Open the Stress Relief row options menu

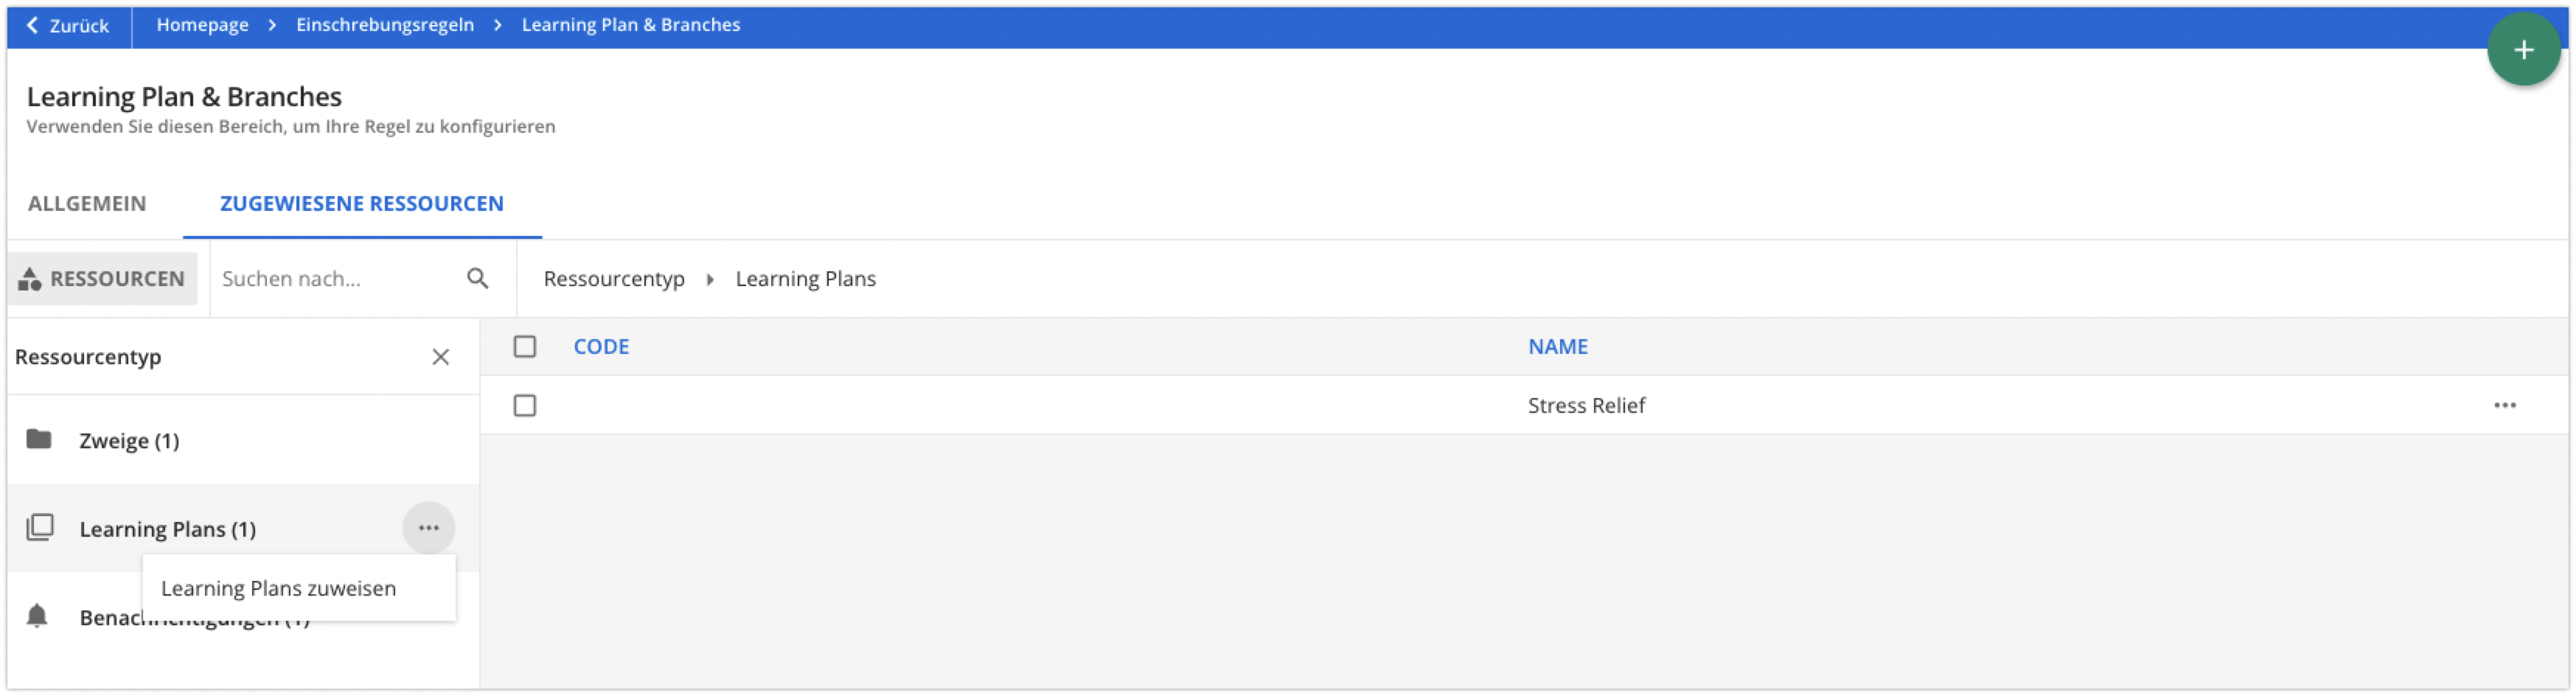point(2504,405)
